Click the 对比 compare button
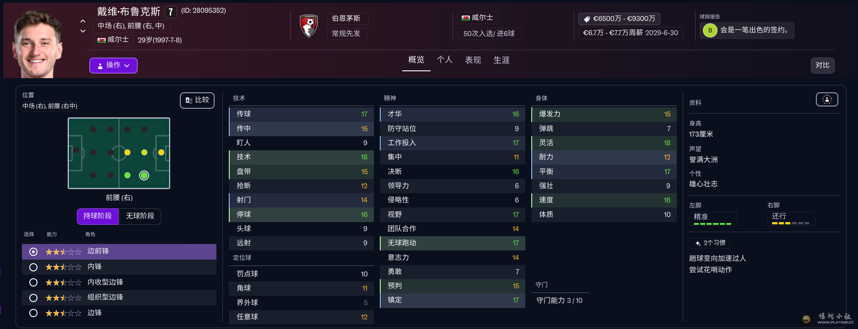The height and width of the screenshot is (329, 858). pyautogui.click(x=822, y=65)
